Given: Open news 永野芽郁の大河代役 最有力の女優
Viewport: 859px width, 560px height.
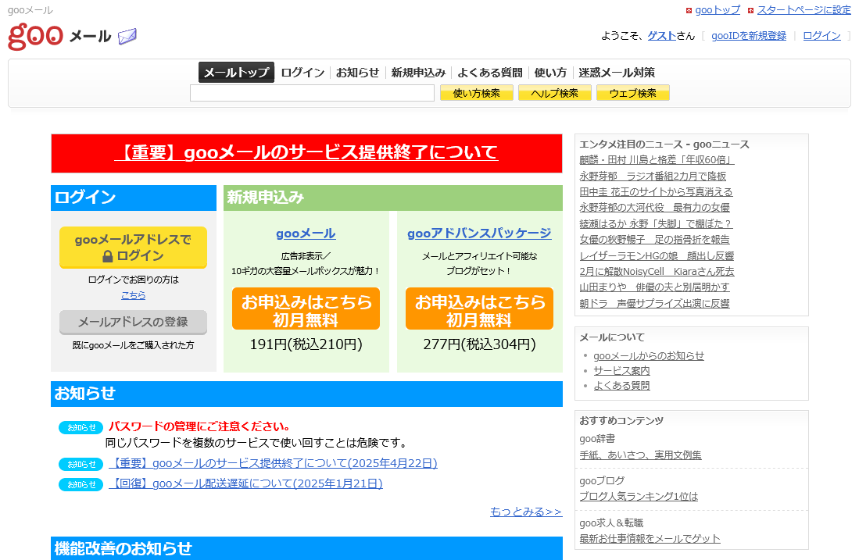Looking at the screenshot, I should [655, 208].
